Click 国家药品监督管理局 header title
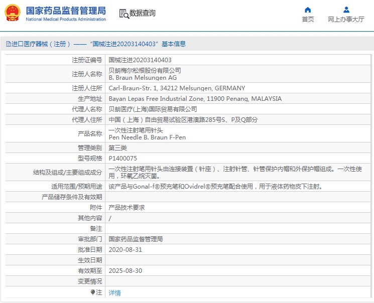 click(66, 11)
